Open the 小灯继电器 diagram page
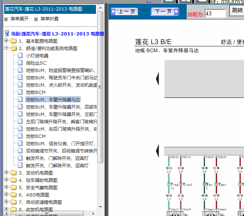 point(37,56)
